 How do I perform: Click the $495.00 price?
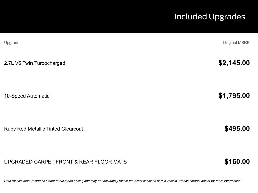237,129
